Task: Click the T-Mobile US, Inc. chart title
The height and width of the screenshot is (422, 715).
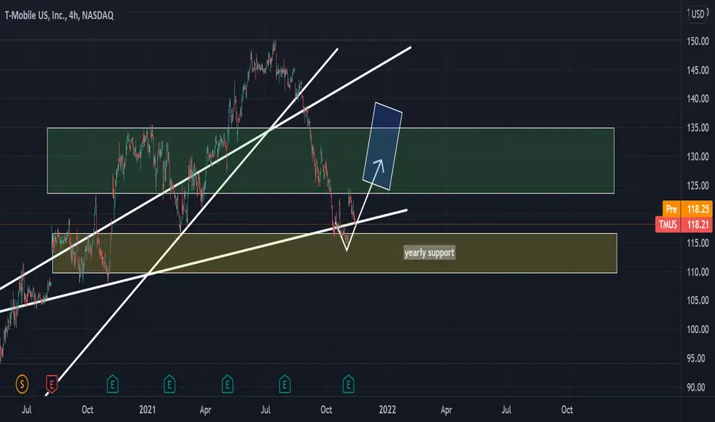Action: pos(59,15)
